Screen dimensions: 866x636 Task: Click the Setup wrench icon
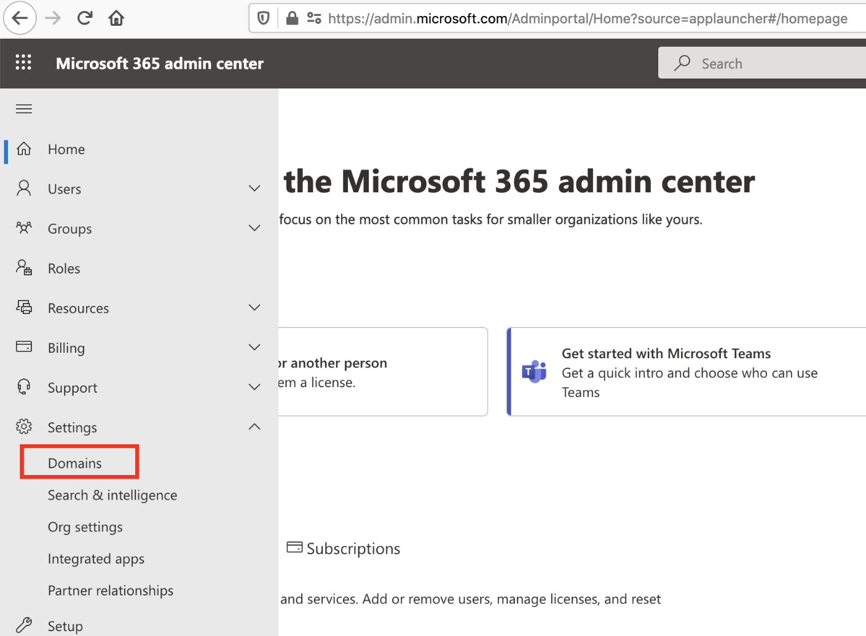coord(24,625)
